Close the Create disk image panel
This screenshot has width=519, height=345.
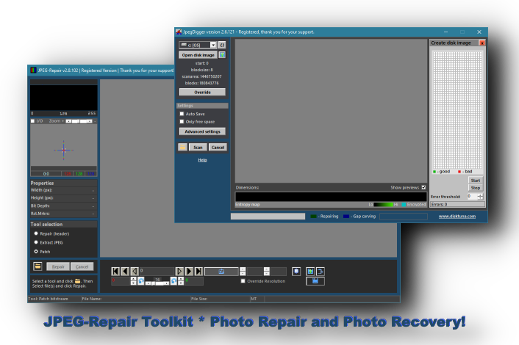[x=482, y=43]
